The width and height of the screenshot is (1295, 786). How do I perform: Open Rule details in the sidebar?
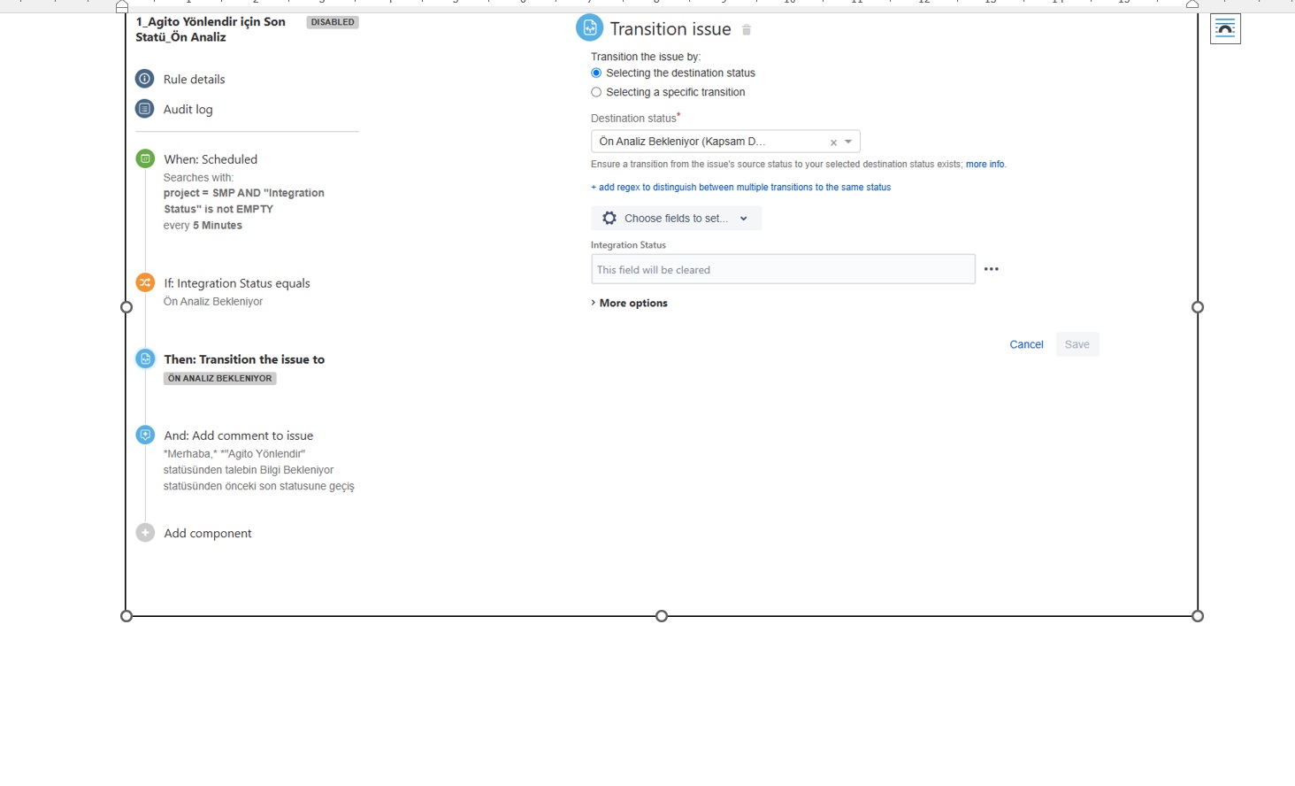tap(194, 79)
